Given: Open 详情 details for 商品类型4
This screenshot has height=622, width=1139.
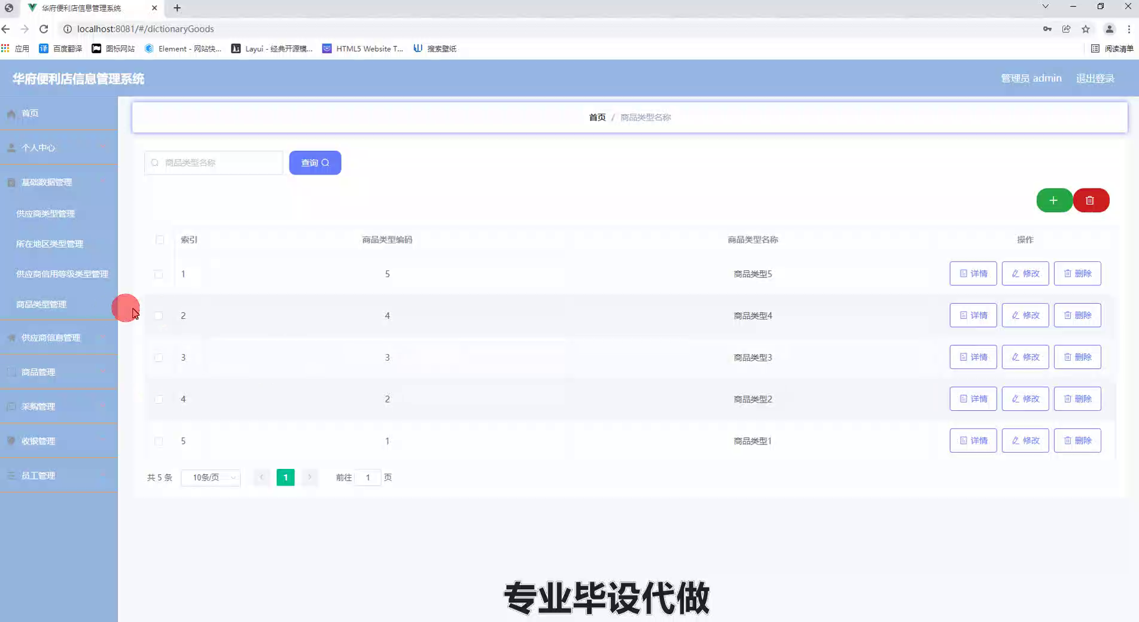Looking at the screenshot, I should point(973,315).
